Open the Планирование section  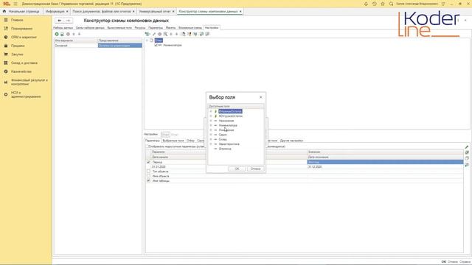click(x=21, y=29)
